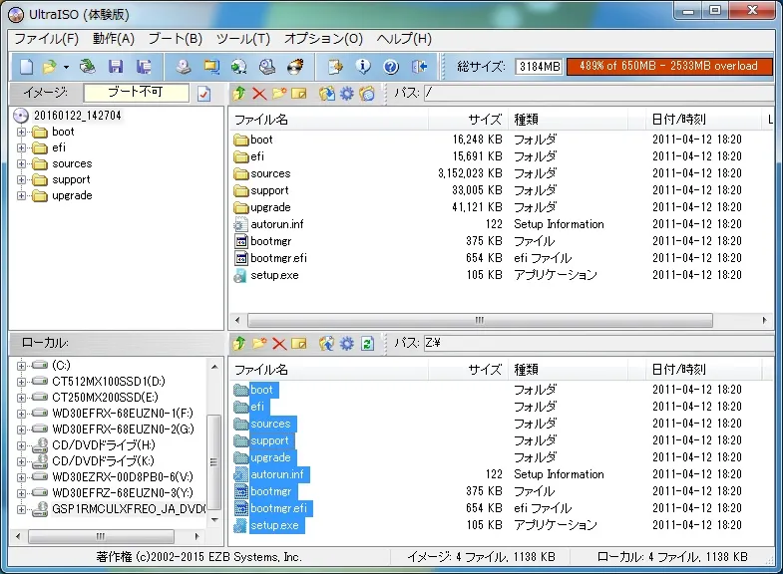Expand the efi folder in image tree
This screenshot has height=574, width=783.
point(22,148)
